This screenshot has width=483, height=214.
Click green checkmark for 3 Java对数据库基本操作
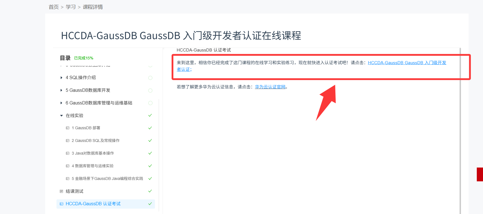point(150,153)
